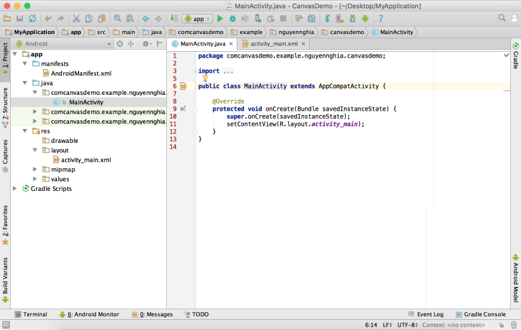521x330 pixels.
Task: Open the Terminal tool window
Action: point(31,314)
